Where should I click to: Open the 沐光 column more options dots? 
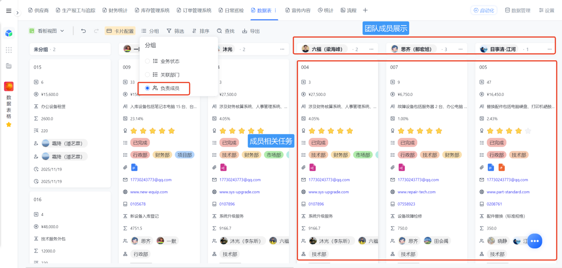(x=282, y=49)
